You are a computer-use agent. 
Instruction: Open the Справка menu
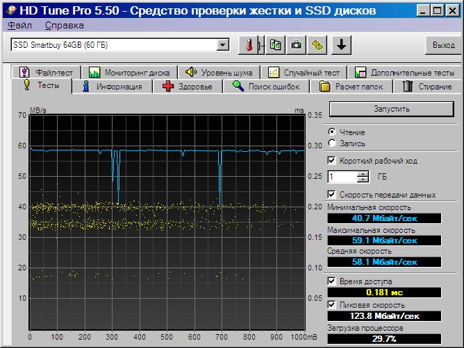64,26
